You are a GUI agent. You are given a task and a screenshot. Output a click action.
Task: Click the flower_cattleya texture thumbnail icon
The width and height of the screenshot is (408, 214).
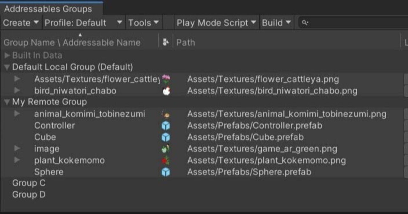(165, 79)
